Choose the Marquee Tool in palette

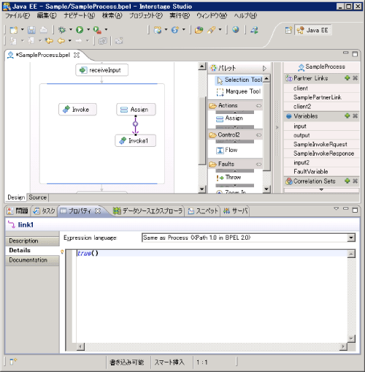[x=239, y=91]
